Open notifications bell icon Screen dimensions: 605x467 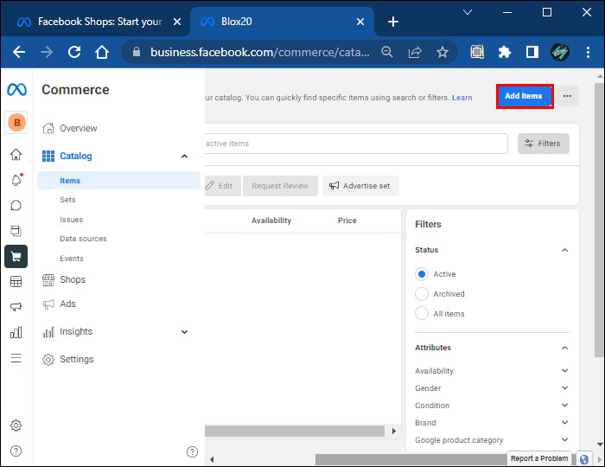[x=16, y=180]
